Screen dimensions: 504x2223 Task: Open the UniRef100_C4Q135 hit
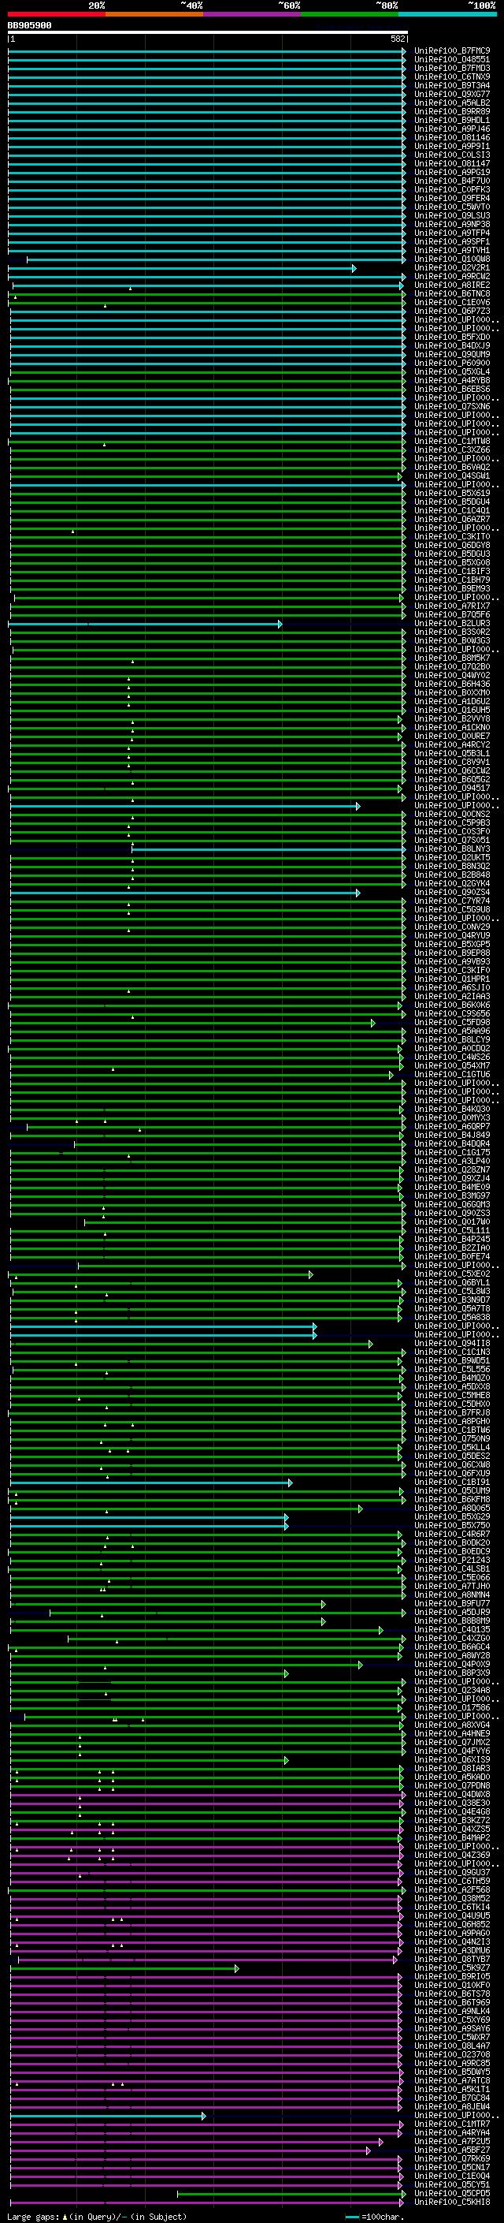pyautogui.click(x=451, y=1629)
